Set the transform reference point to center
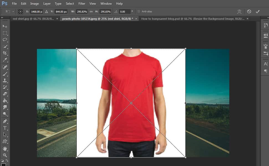 click(21, 11)
